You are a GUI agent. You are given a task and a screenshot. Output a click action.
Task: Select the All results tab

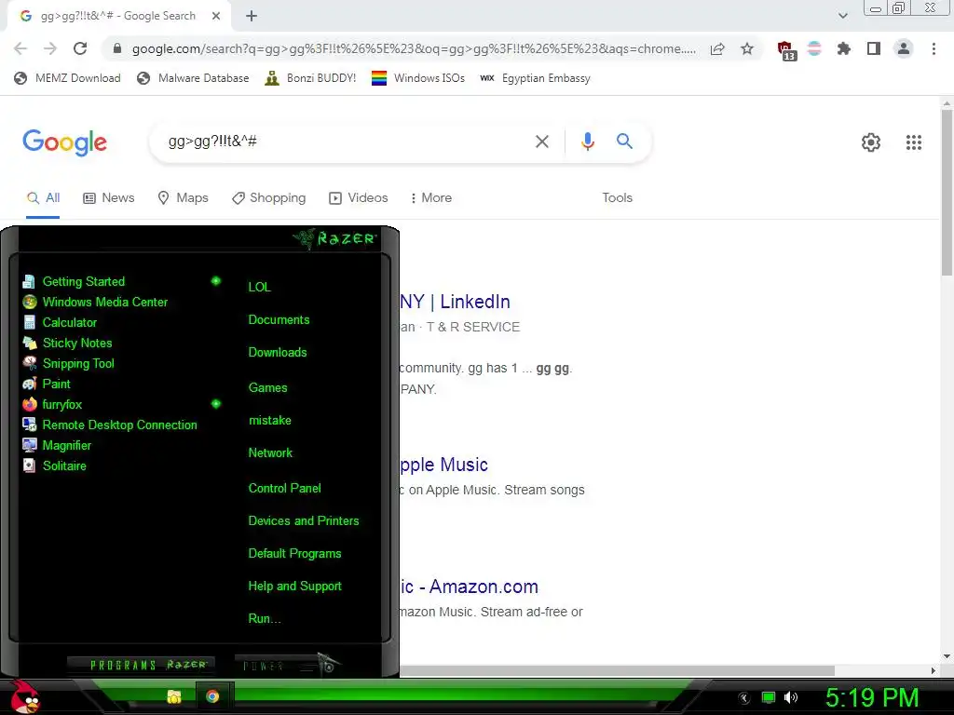pyautogui.click(x=43, y=197)
